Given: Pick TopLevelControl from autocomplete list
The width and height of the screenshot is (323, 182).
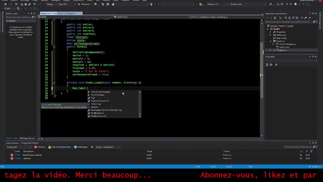Looking at the screenshot, I should pyautogui.click(x=113, y=101).
